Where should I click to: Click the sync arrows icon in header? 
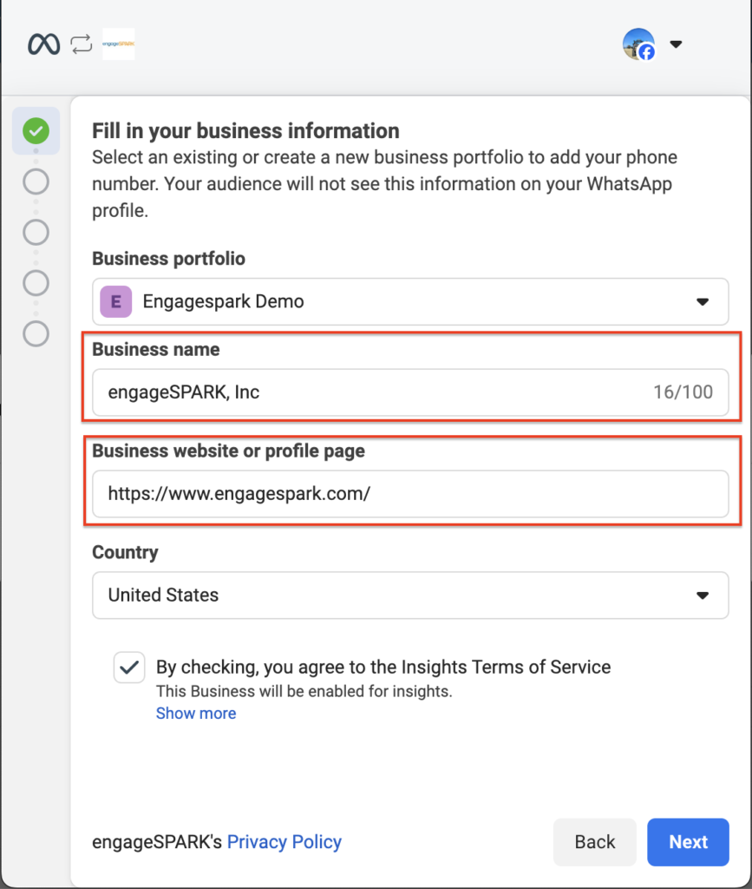click(82, 44)
